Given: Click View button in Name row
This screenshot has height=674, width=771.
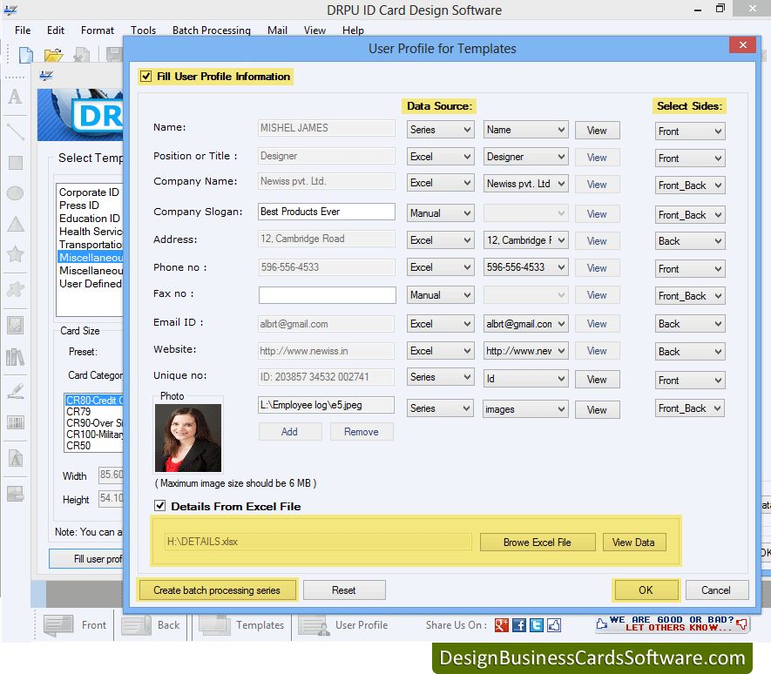Looking at the screenshot, I should point(597,131).
